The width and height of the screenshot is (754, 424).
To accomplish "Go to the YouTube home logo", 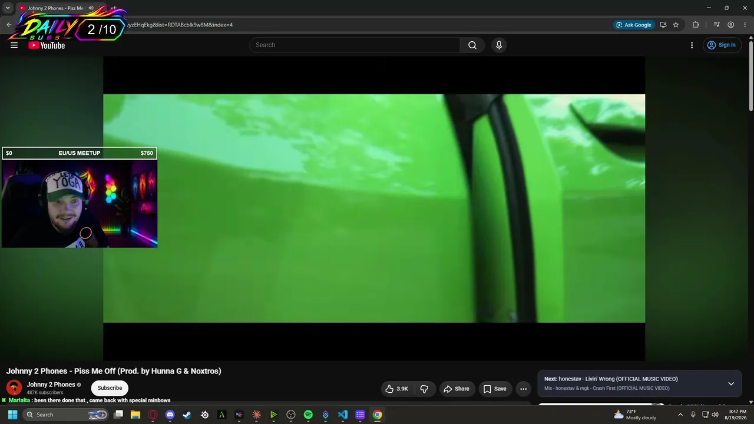I will pyautogui.click(x=47, y=45).
